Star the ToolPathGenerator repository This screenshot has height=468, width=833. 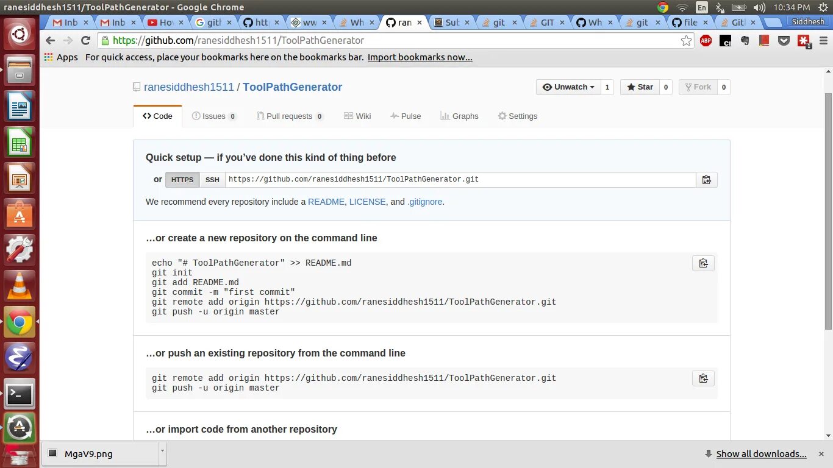pyautogui.click(x=640, y=87)
